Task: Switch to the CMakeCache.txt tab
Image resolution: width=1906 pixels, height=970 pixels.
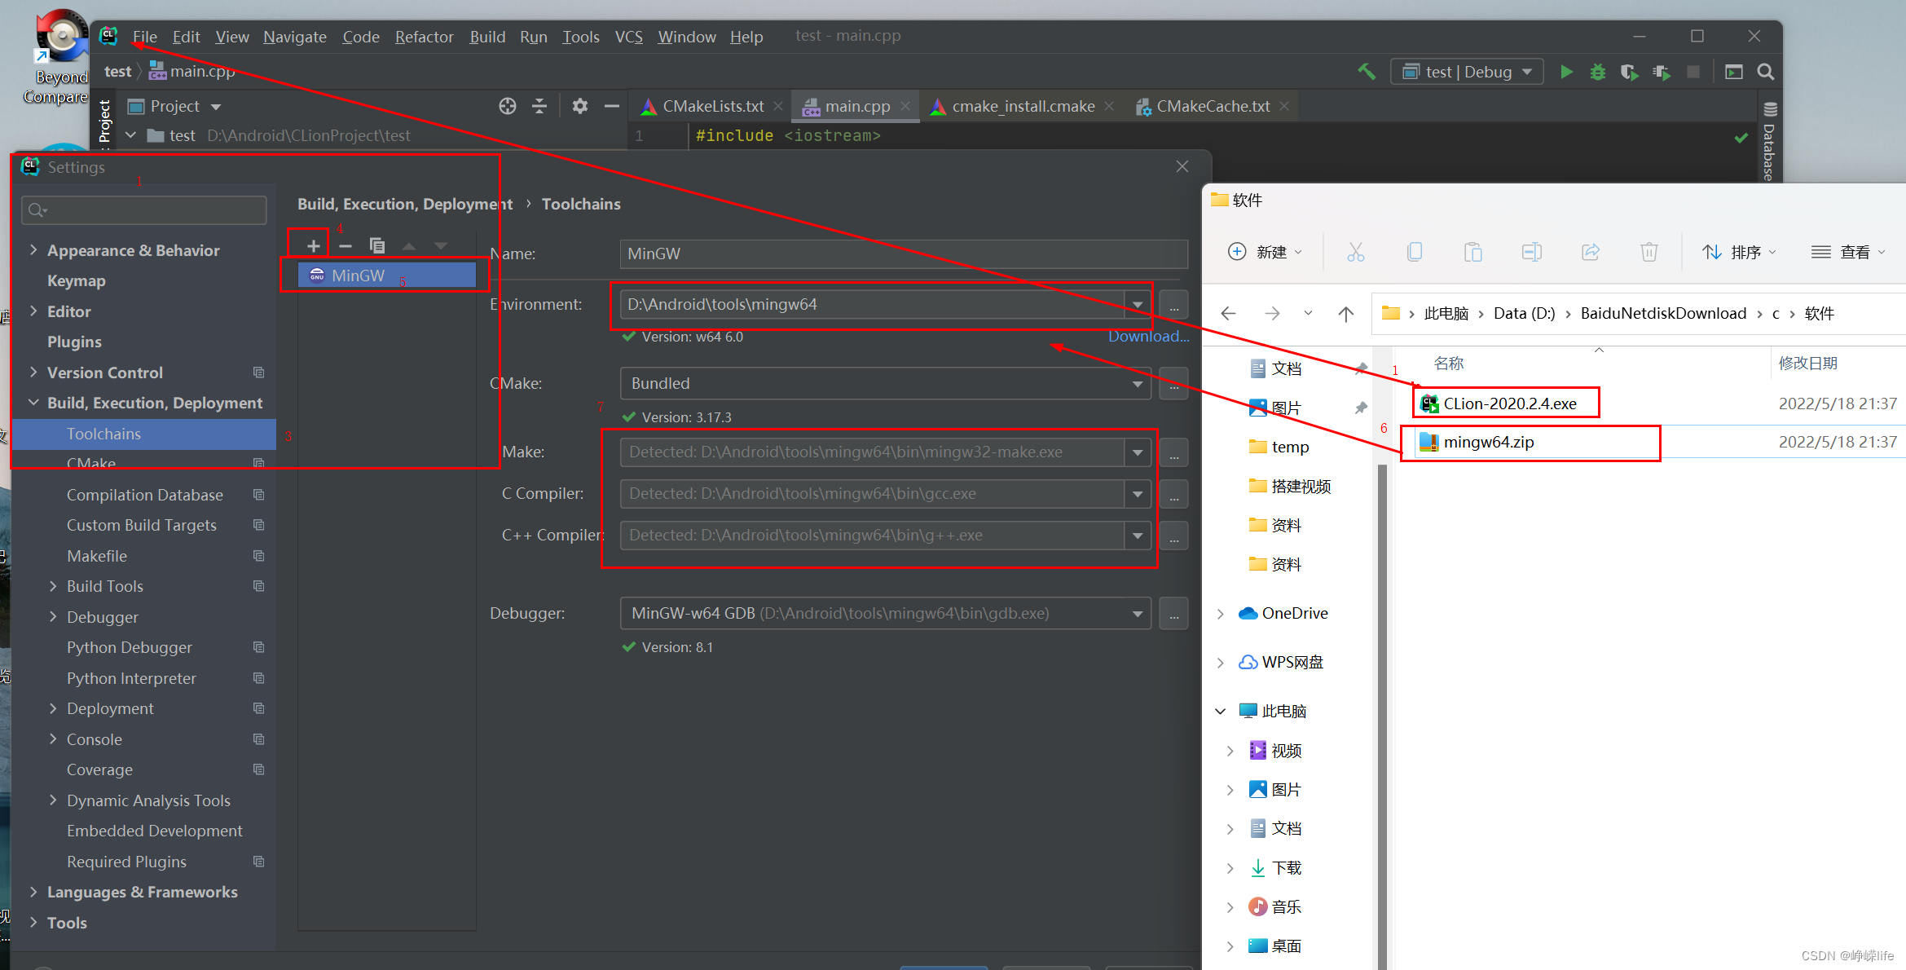Action: pyautogui.click(x=1213, y=106)
